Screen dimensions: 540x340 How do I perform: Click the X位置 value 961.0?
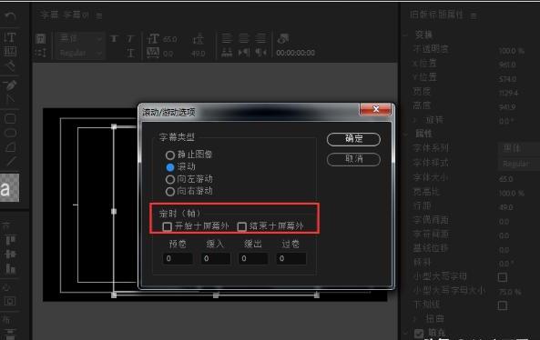tap(507, 65)
